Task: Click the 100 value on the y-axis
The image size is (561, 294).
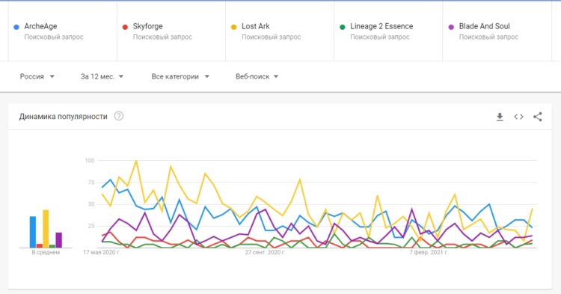Action: 90,161
